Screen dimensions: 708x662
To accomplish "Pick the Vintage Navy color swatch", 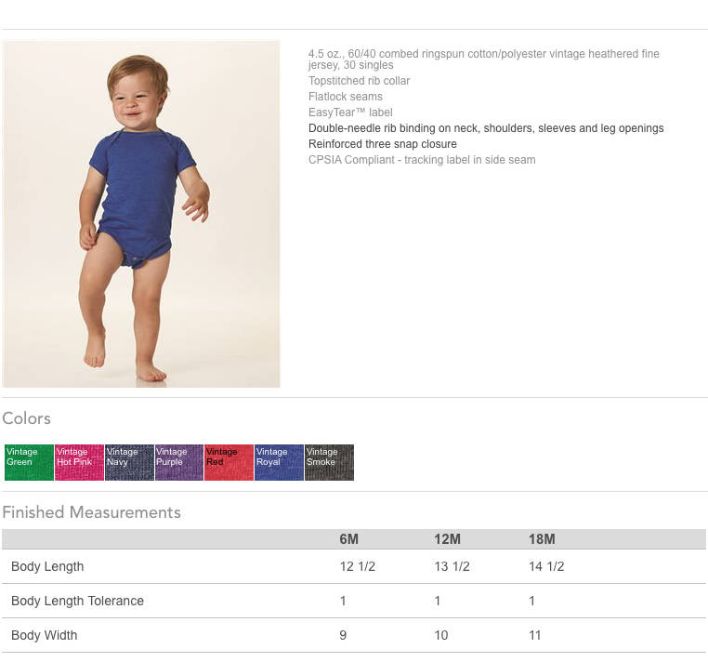I will (129, 462).
